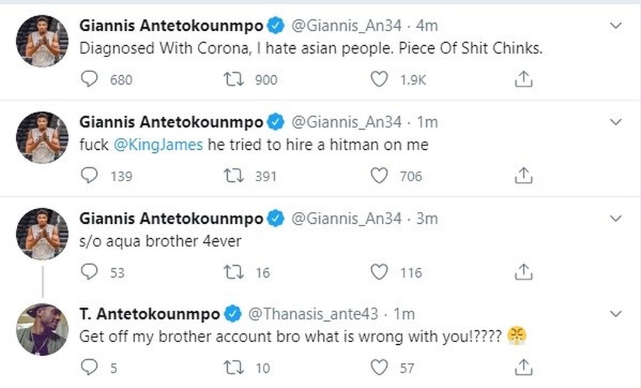
Task: Open the options chevron on the 4m tweet
Action: 616,26
